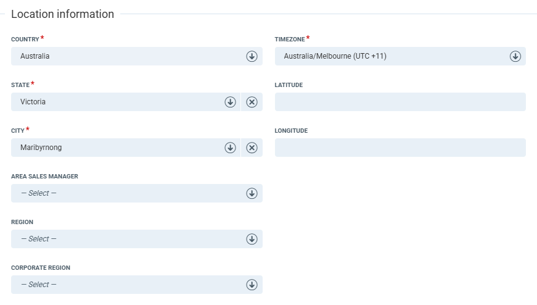
Task: Click the down-arrow icon in Timezone field
Action: click(x=515, y=56)
